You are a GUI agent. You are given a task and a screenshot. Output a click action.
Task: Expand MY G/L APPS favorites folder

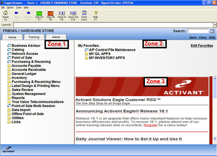[x=87, y=54]
